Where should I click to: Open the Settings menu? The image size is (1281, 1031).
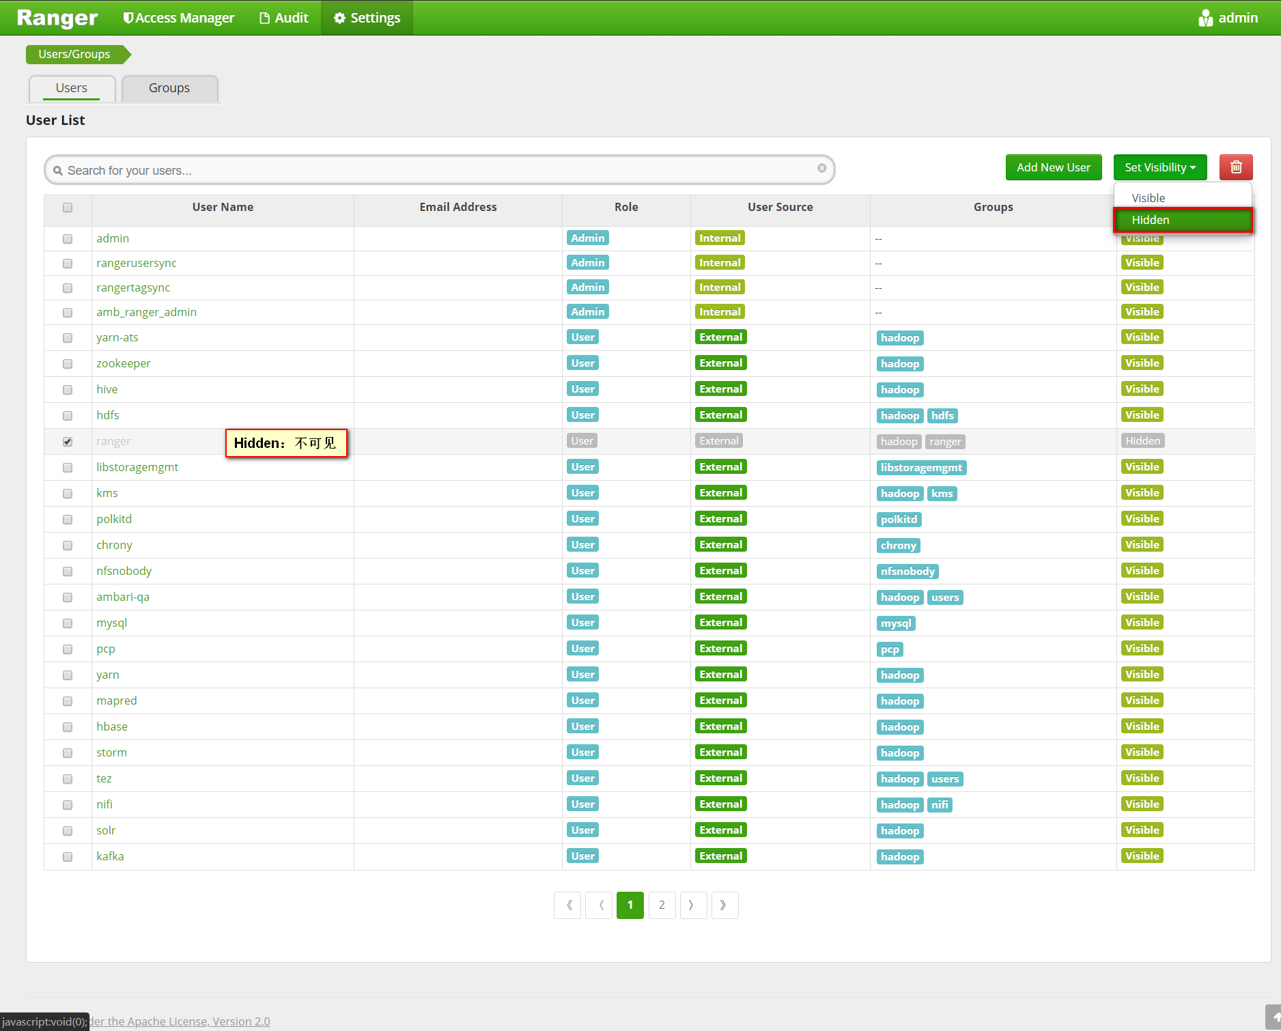[x=367, y=17]
